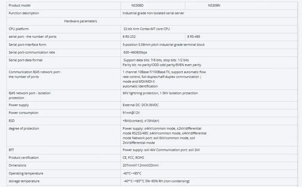Click the 91mA@12V power consumption value
Screen dimensions: 302x187
131,113
